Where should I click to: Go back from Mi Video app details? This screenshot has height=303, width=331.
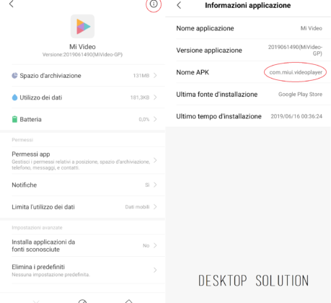point(12,4)
